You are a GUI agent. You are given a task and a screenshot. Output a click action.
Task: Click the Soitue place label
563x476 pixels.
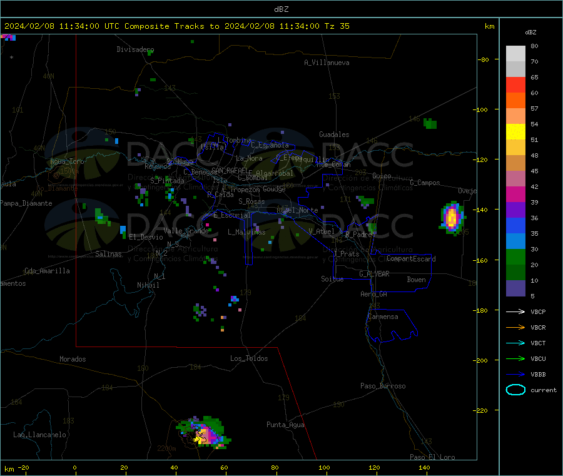point(332,279)
